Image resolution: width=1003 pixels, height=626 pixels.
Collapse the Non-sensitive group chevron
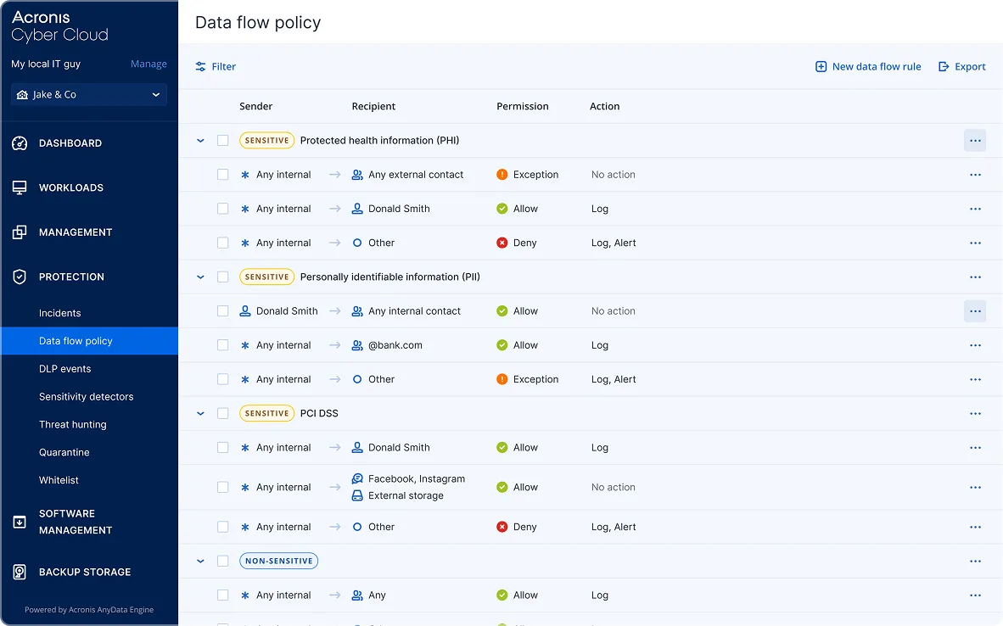point(200,561)
